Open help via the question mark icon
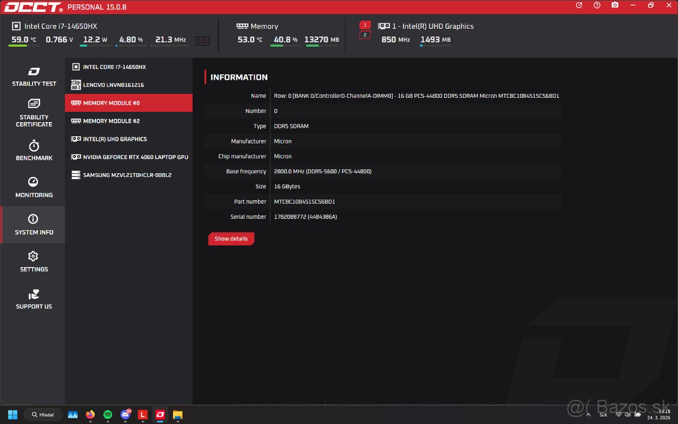 point(596,5)
